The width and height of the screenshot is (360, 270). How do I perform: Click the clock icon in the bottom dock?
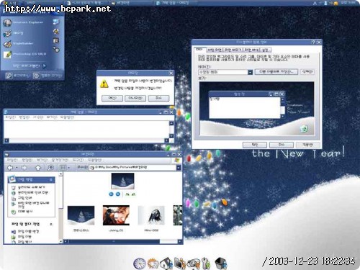point(140,264)
